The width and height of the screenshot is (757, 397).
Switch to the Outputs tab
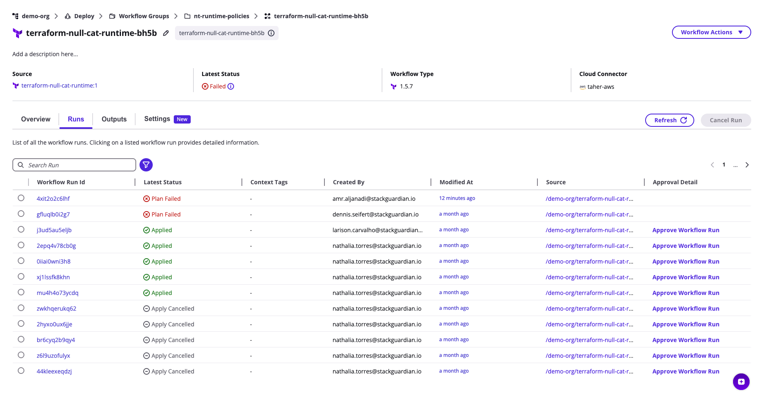tap(114, 119)
